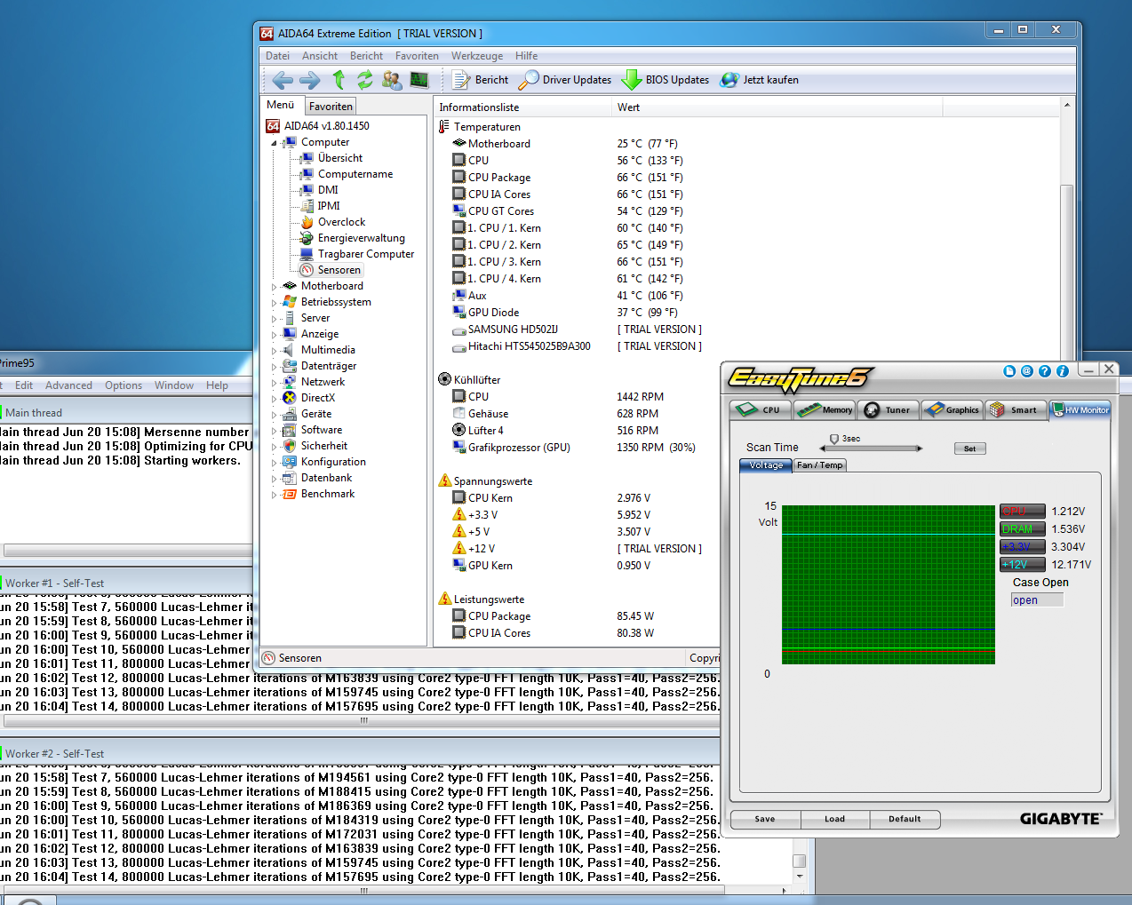Open the EasyTune6 CPU tab
The image size is (1132, 905).
pos(761,409)
